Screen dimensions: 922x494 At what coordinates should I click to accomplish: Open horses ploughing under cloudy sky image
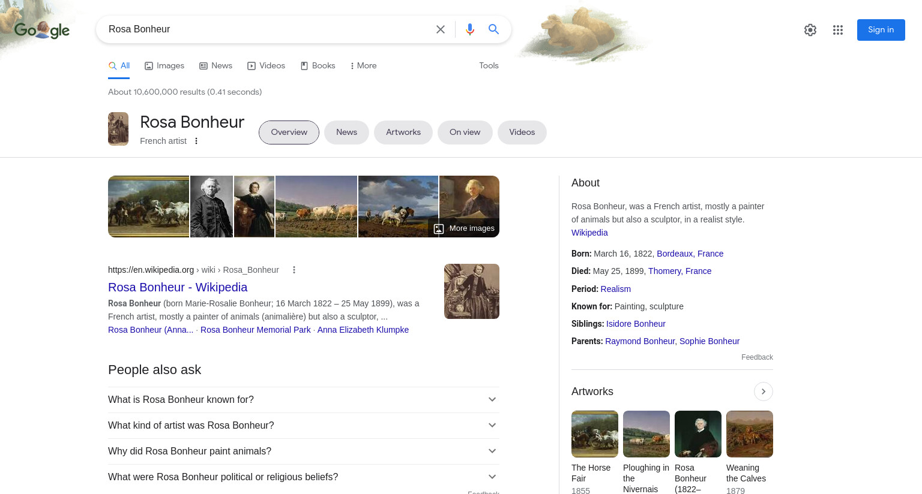(398, 206)
